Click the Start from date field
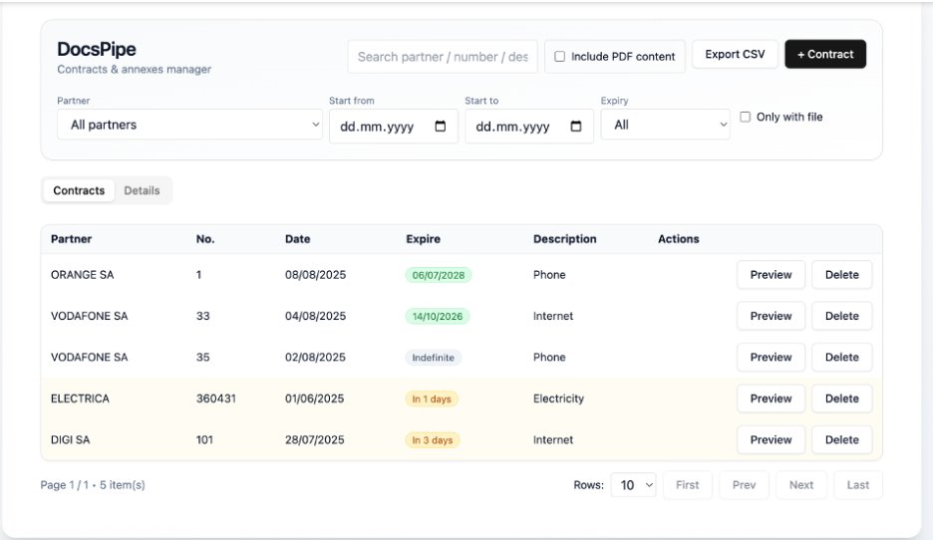 [394, 127]
